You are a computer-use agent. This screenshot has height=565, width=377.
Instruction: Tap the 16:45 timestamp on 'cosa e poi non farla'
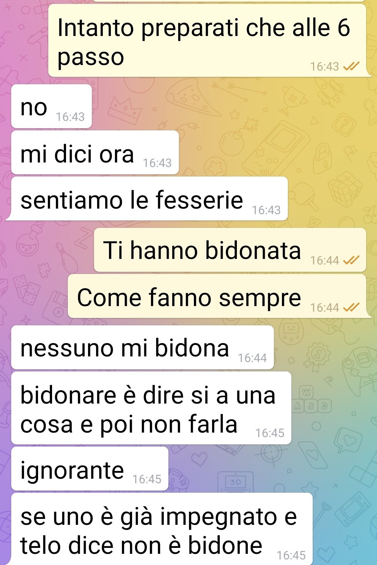point(270,433)
